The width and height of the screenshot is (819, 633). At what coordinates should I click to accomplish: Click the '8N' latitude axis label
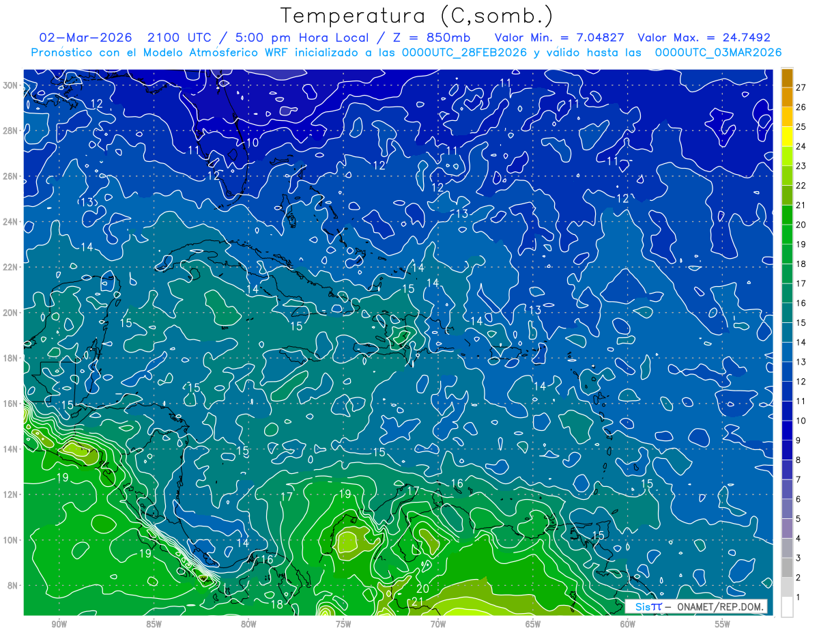pos(14,586)
